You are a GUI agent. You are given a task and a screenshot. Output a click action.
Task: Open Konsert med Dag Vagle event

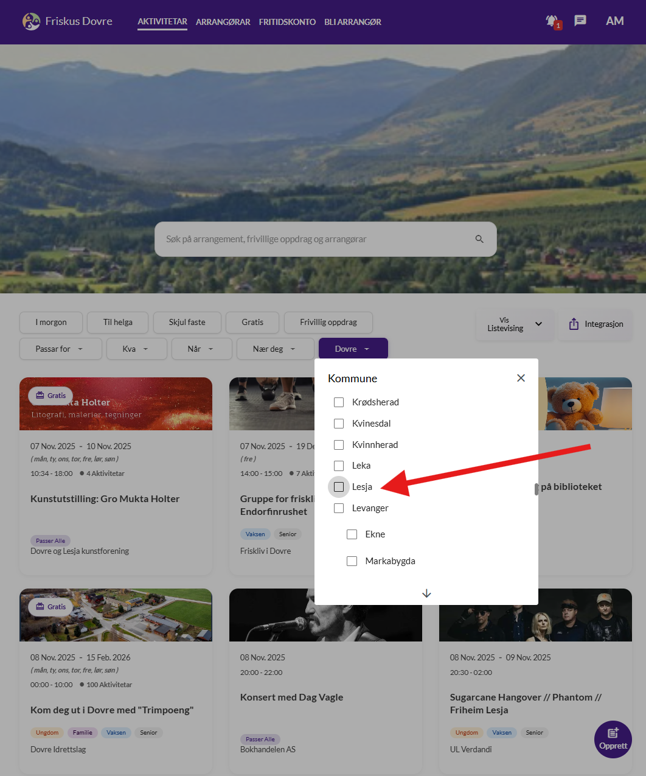291,697
